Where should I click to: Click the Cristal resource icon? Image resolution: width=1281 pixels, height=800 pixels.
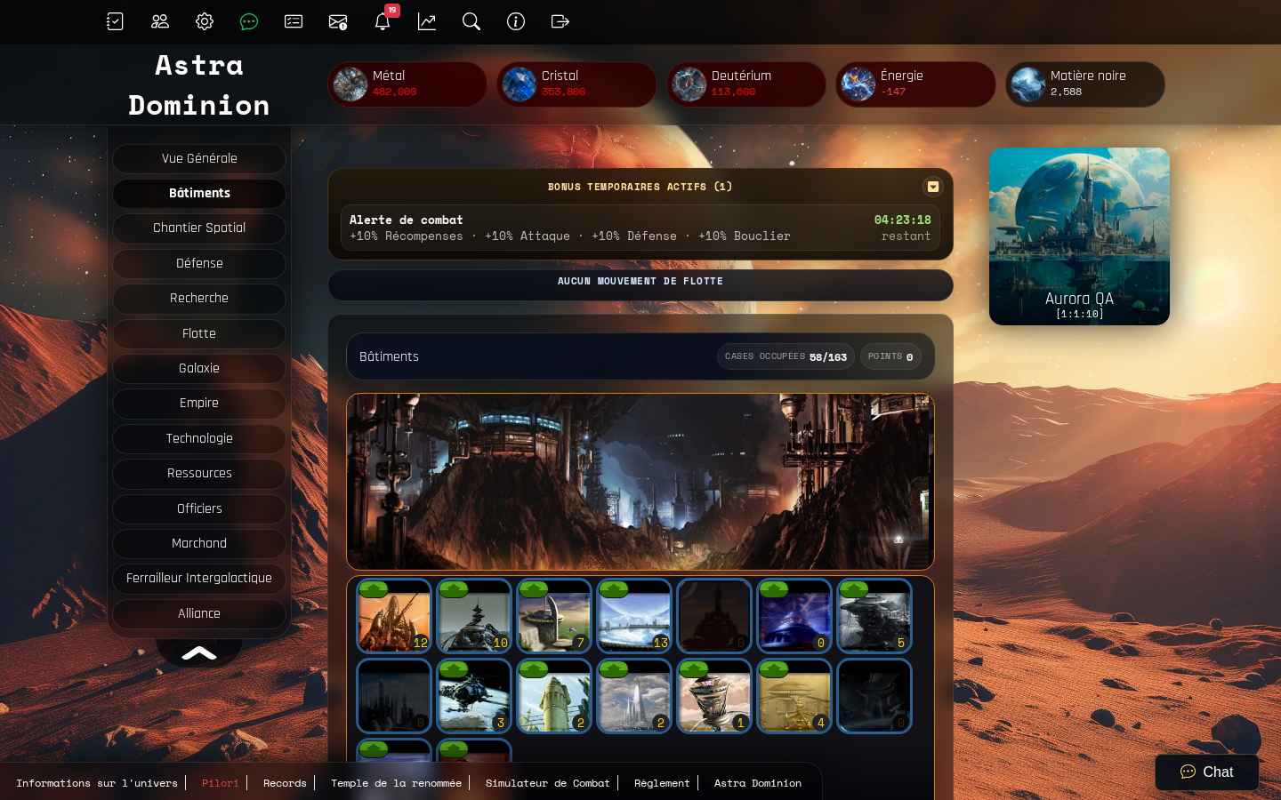[520, 84]
